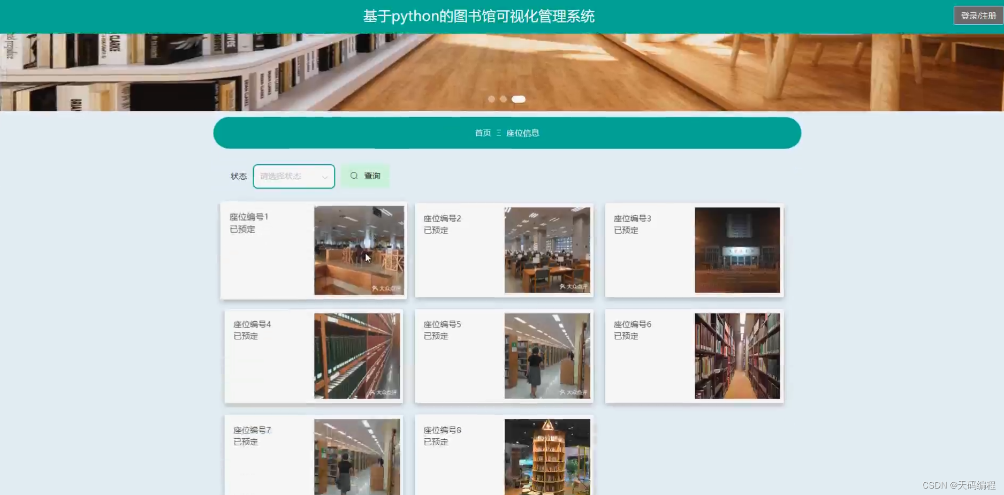Click 已预定 status under 座位编号1
This screenshot has height=495, width=1004.
242,229
